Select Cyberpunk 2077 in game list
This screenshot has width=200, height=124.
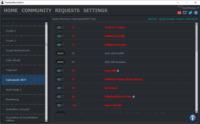(x=23, y=80)
